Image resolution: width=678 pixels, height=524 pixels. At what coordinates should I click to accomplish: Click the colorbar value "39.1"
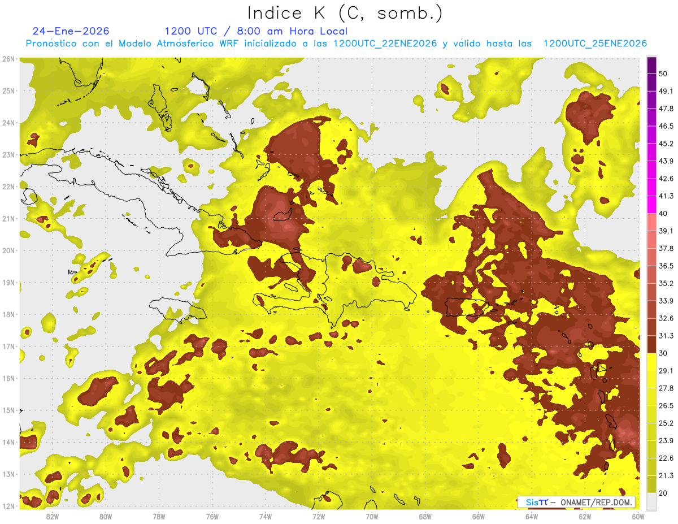(666, 231)
